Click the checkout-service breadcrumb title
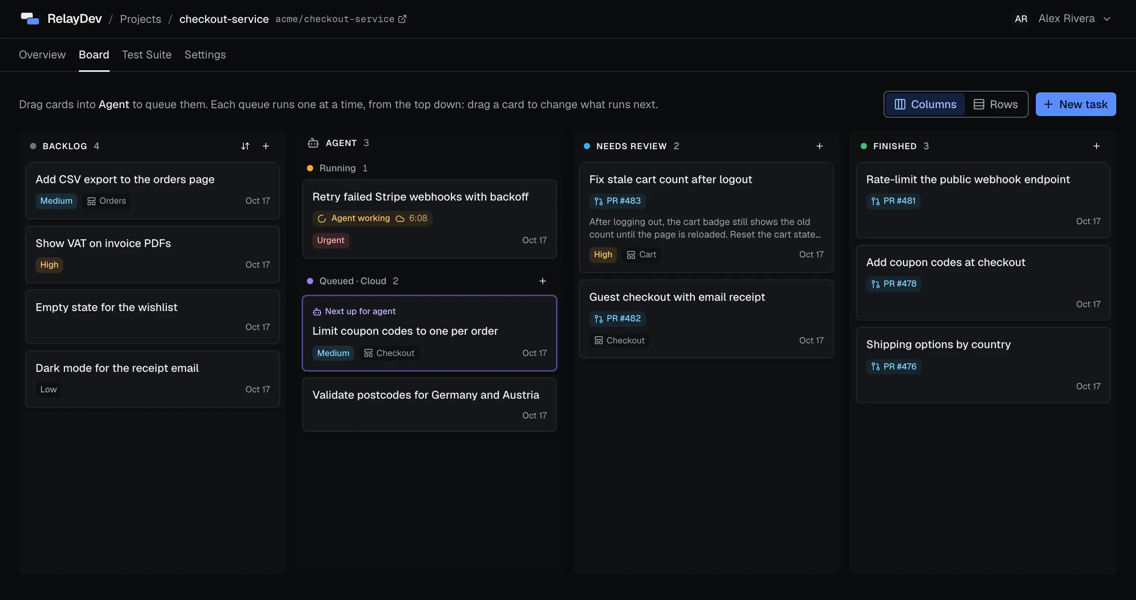 point(224,19)
